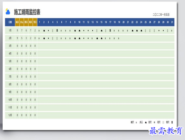Click January day 9 cloudy icon
Viewport: 185px width, 140px height.
tap(75, 31)
